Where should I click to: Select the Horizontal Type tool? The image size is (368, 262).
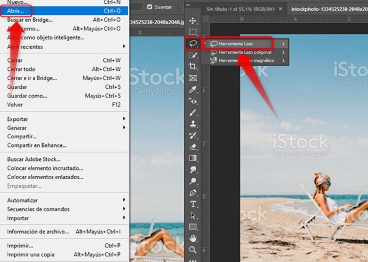coord(193,204)
